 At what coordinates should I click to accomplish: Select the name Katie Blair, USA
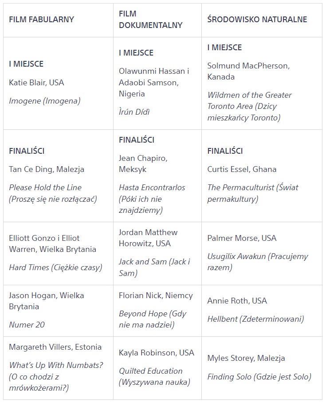point(36,83)
